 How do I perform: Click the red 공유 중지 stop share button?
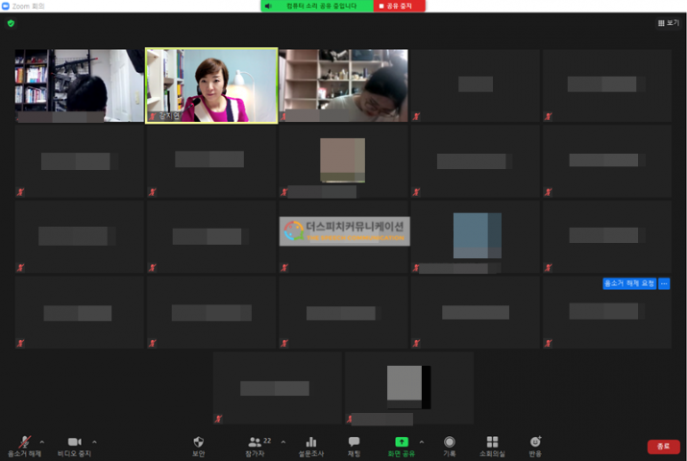[x=399, y=6]
